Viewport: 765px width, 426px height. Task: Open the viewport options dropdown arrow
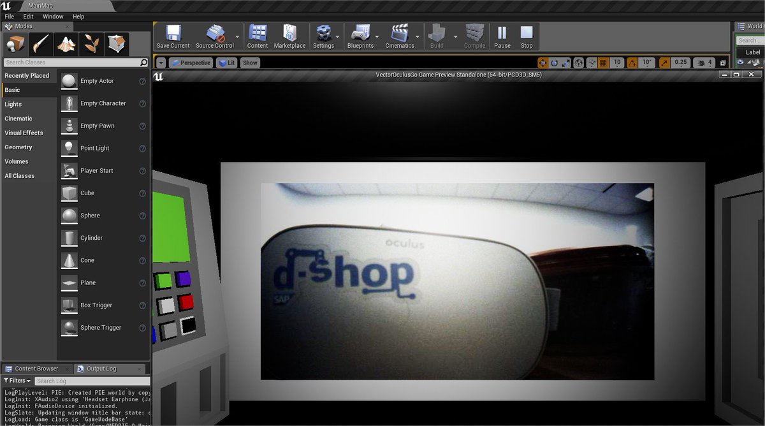161,62
